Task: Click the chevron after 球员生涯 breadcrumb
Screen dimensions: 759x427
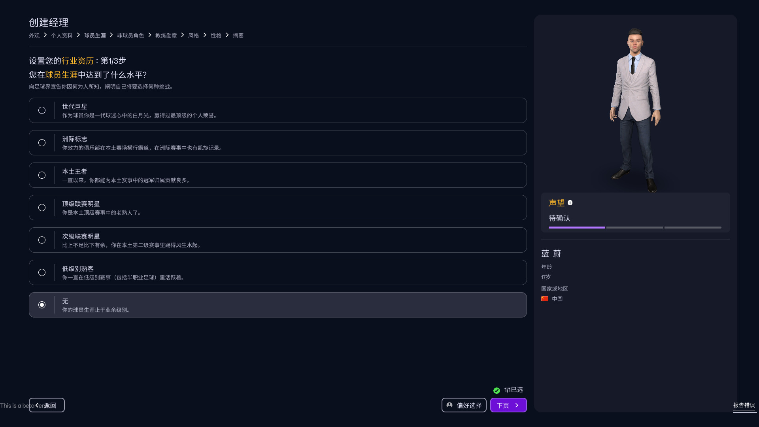Action: pyautogui.click(x=111, y=35)
